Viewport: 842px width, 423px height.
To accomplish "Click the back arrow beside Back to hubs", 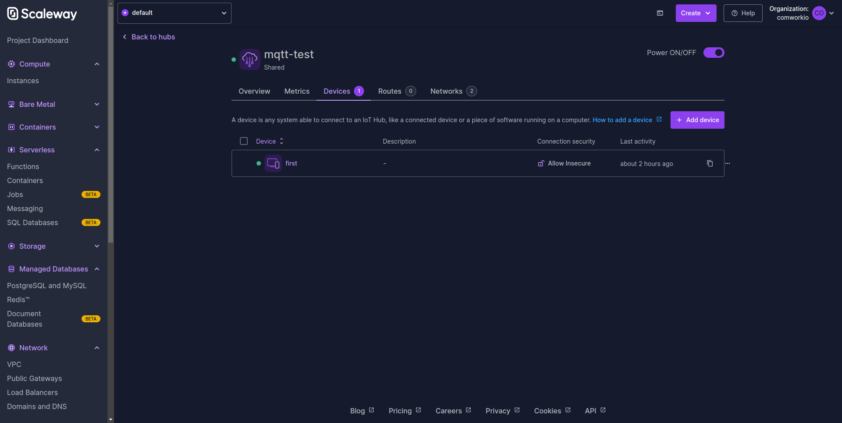I will (125, 37).
